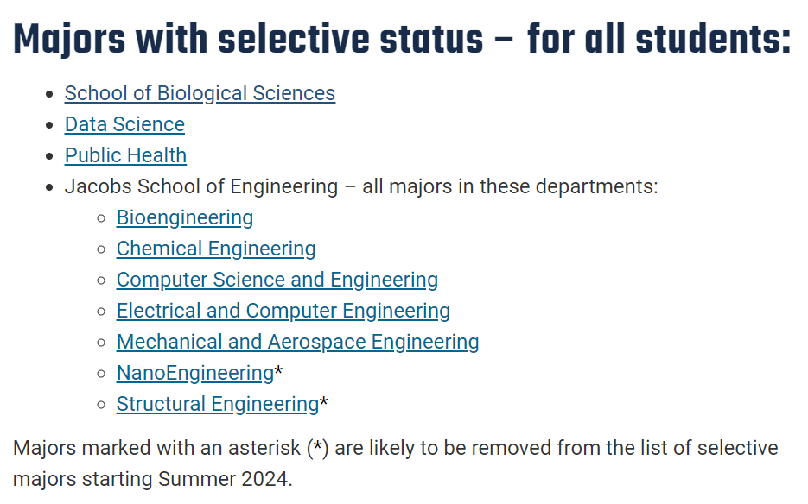The width and height of the screenshot is (808, 504).
Task: Open the School of Biological Sciences link
Action: click(200, 93)
